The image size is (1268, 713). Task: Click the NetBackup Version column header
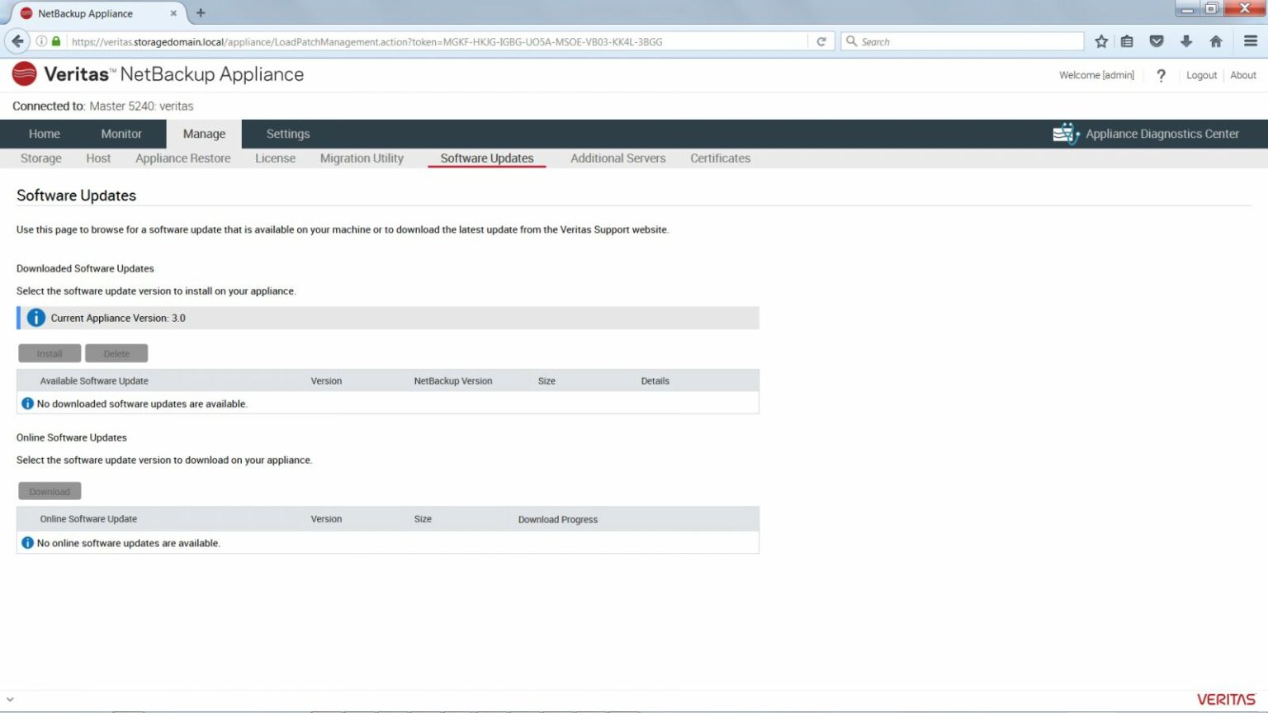(453, 381)
